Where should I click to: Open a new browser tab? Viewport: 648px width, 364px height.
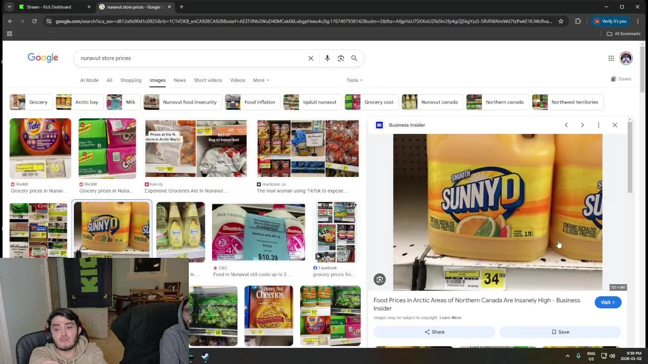point(181,7)
